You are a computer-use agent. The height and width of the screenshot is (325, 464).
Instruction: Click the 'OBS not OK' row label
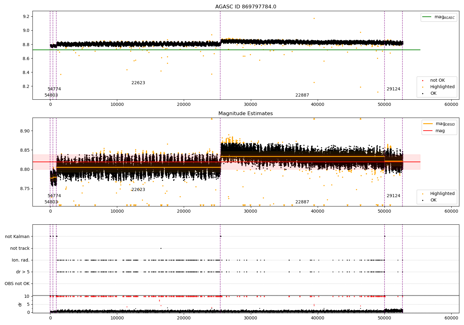[x=17, y=284]
